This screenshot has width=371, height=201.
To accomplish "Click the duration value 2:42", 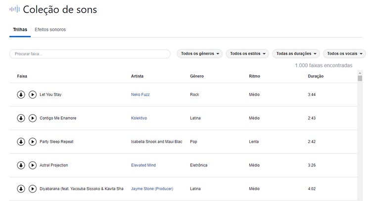I will [x=312, y=142].
